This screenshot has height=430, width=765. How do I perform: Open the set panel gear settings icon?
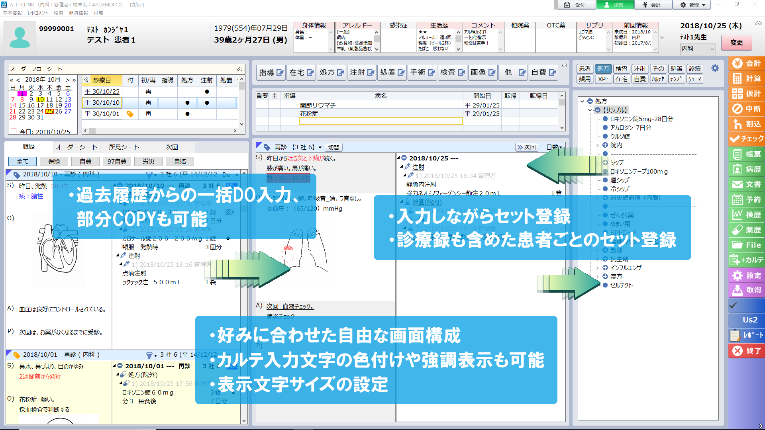click(715, 68)
